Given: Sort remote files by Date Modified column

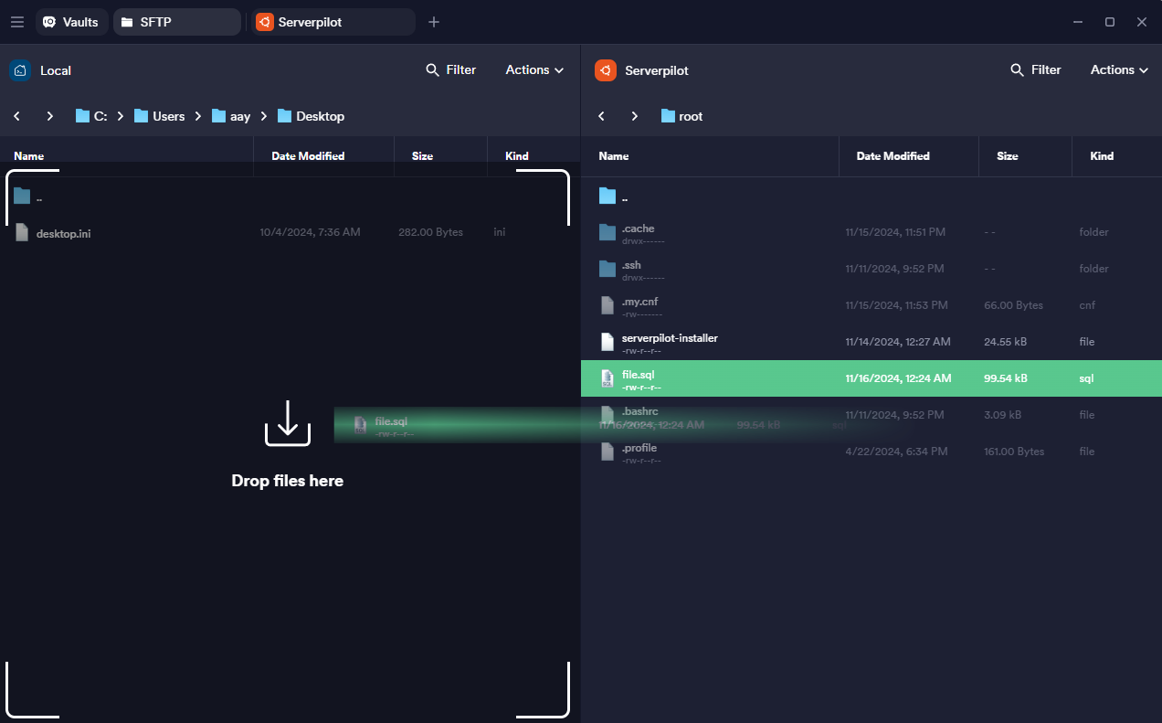Looking at the screenshot, I should point(893,156).
